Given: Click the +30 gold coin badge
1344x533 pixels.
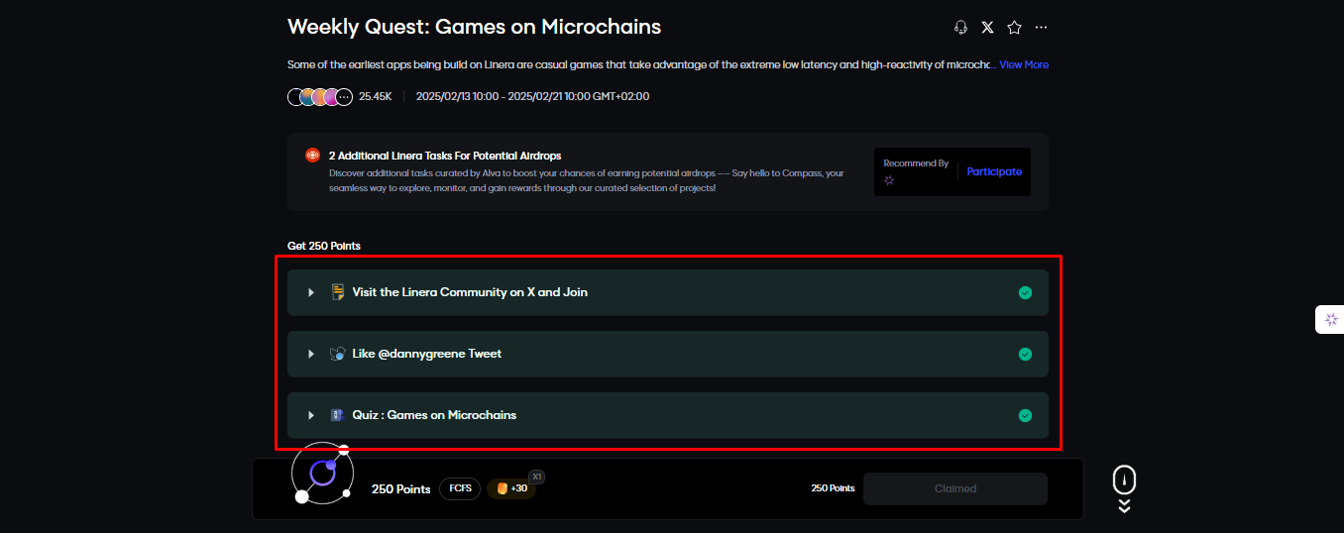Looking at the screenshot, I should (x=511, y=488).
